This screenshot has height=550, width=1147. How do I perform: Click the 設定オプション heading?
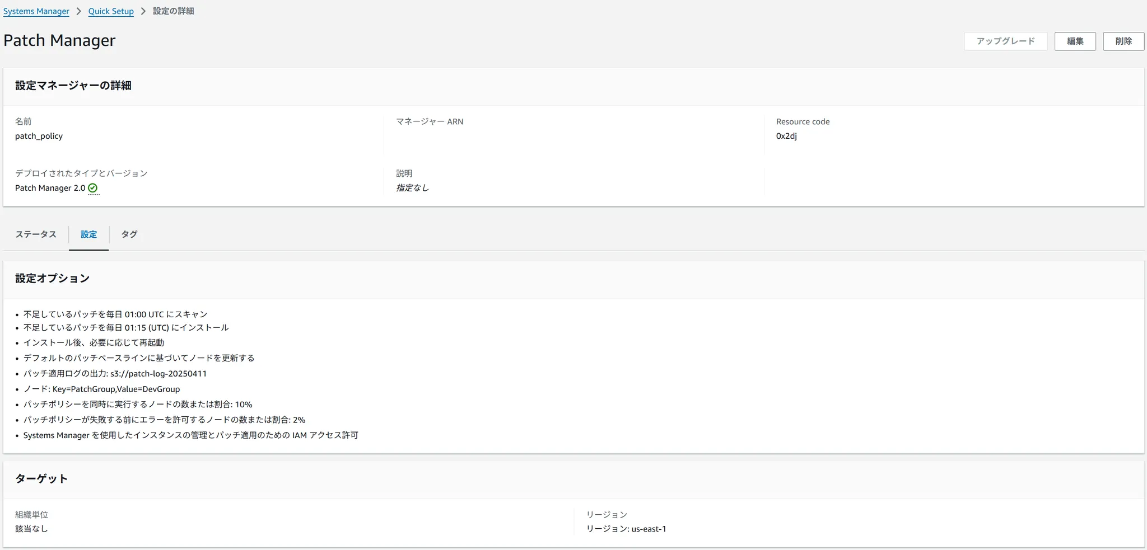pos(52,279)
